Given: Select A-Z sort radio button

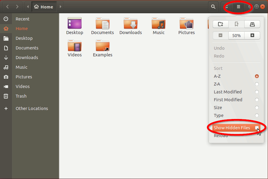Looking at the screenshot, I should tap(257, 76).
